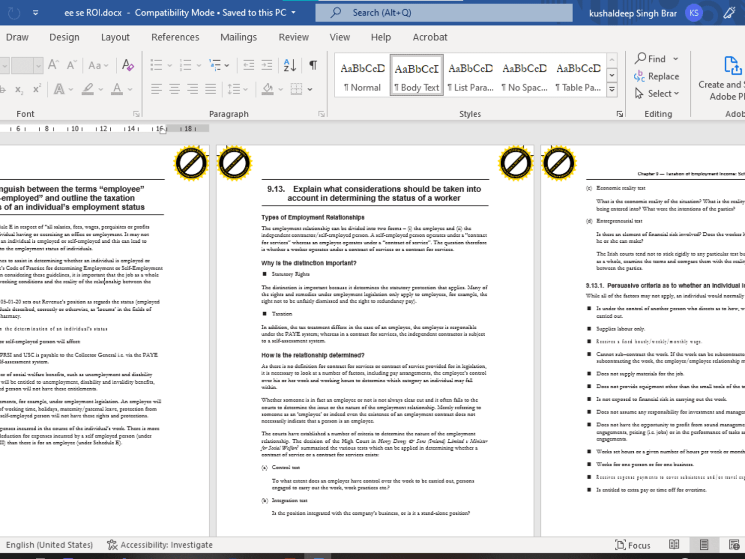The width and height of the screenshot is (745, 559).
Task: Expand the Styles gallery more button
Action: (612, 90)
